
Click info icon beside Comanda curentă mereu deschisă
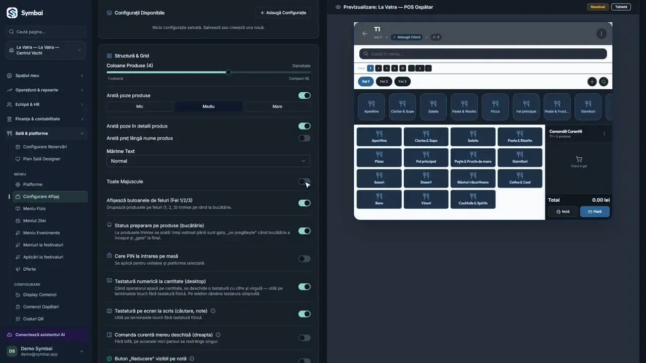(x=218, y=335)
